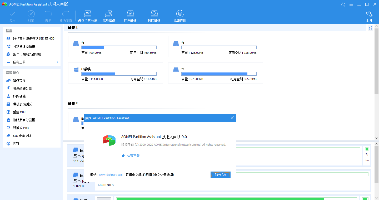Click the 磁碟 1 heading

click(x=73, y=27)
